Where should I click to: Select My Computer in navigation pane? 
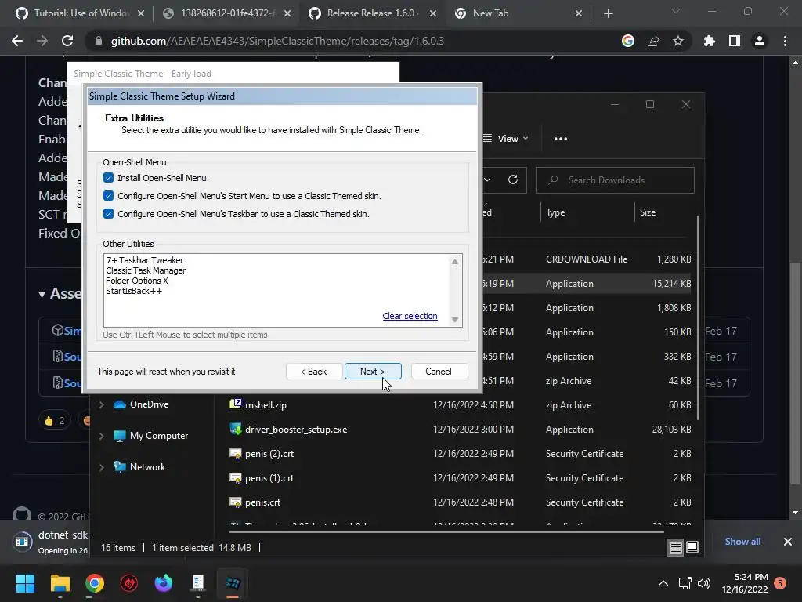158,436
